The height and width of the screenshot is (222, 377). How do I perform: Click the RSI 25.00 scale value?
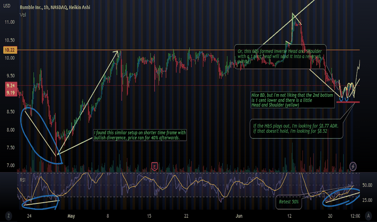point(367,200)
